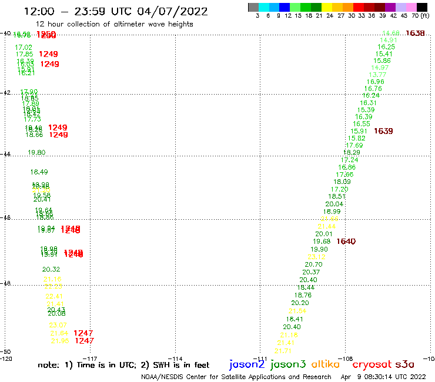The height and width of the screenshot is (382, 435).
Task: Click the 19.80 value on left track
Action: (36, 152)
